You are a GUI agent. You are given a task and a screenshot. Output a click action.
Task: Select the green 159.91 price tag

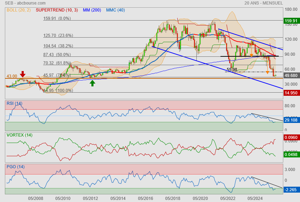tap(291, 21)
